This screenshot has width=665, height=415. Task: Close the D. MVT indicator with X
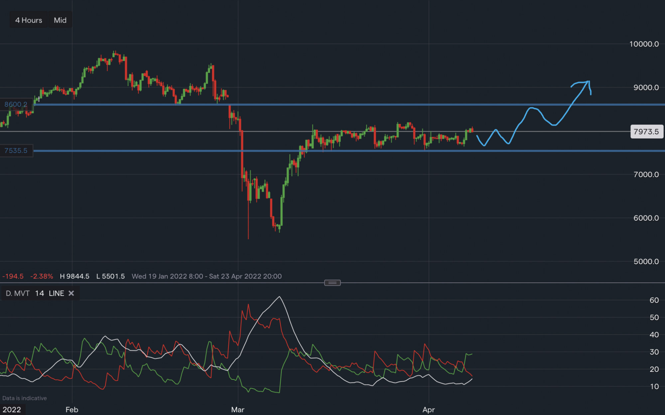coord(71,293)
